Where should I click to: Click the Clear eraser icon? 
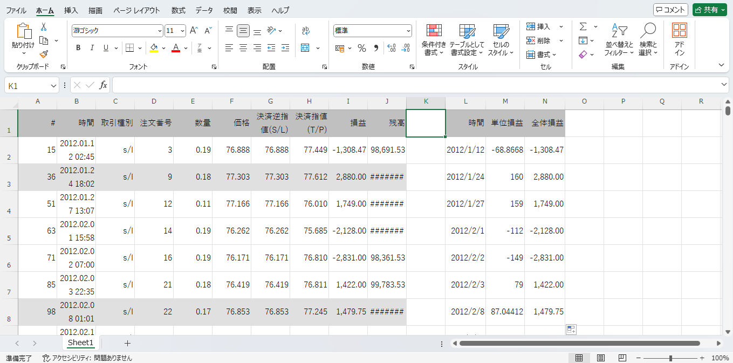tap(583, 54)
